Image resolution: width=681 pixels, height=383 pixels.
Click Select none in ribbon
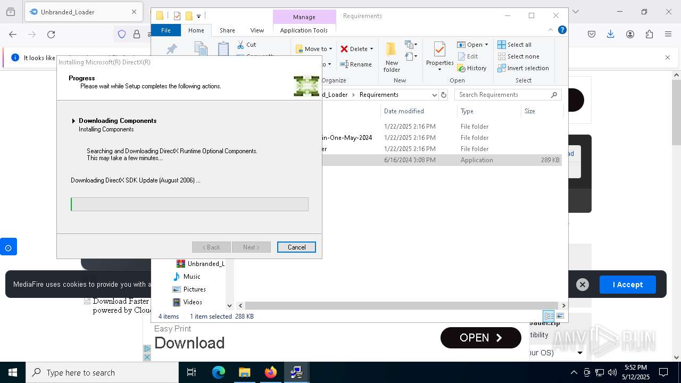point(518,56)
